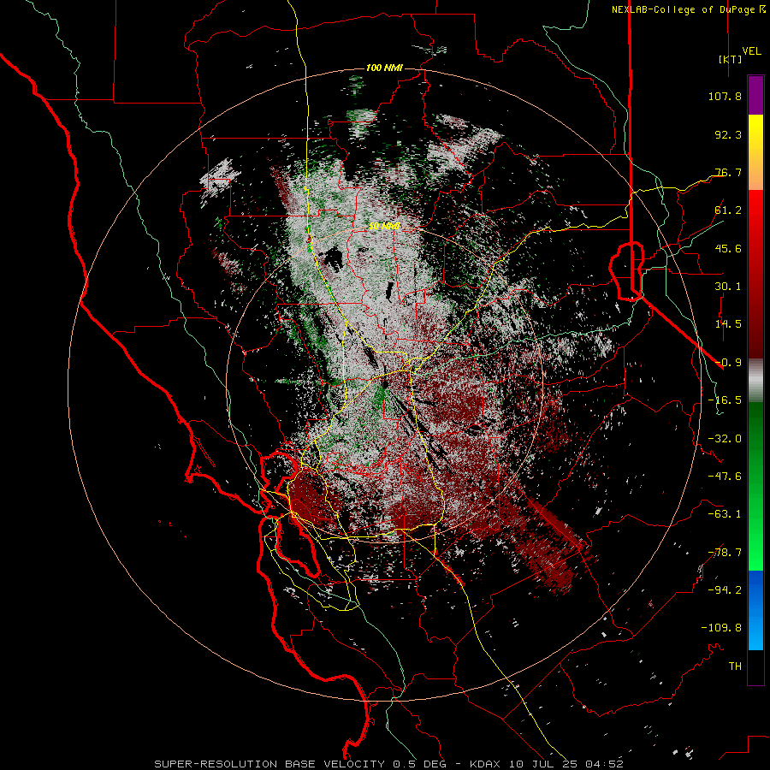Viewport: 770px width, 770px height.
Task: Select the -32.0 velocity legend value
Action: pyautogui.click(x=725, y=439)
